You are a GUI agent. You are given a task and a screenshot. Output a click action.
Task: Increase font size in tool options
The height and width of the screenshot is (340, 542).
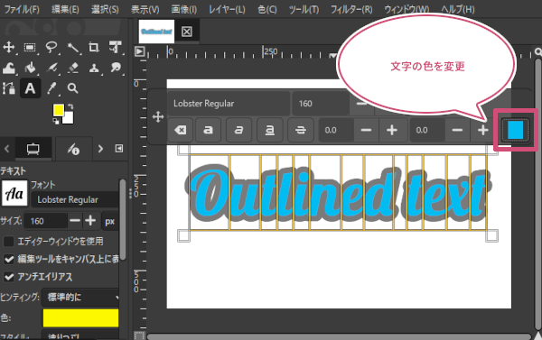tap(90, 221)
